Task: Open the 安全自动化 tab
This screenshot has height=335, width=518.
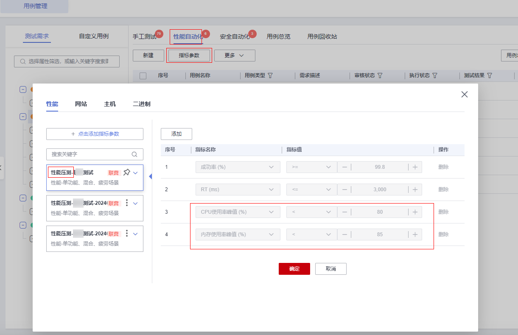Action: coord(235,37)
